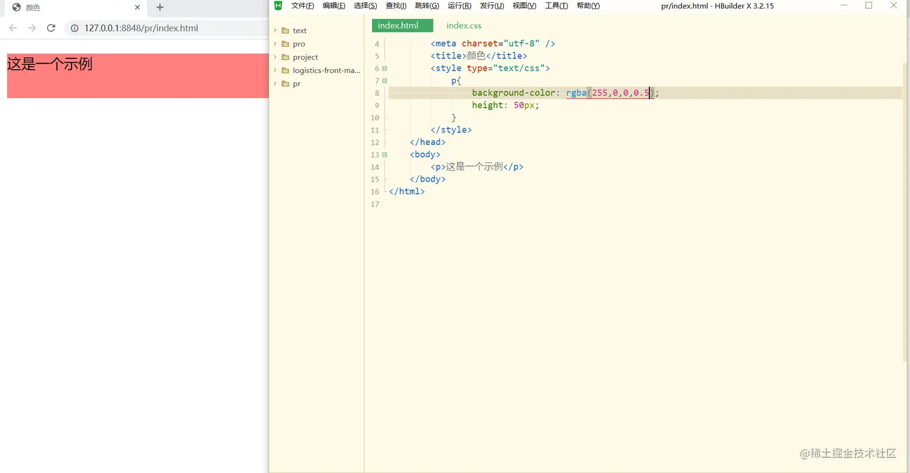Click the </body> closing tag
Viewport: 910px width, 473px height.
(x=428, y=179)
